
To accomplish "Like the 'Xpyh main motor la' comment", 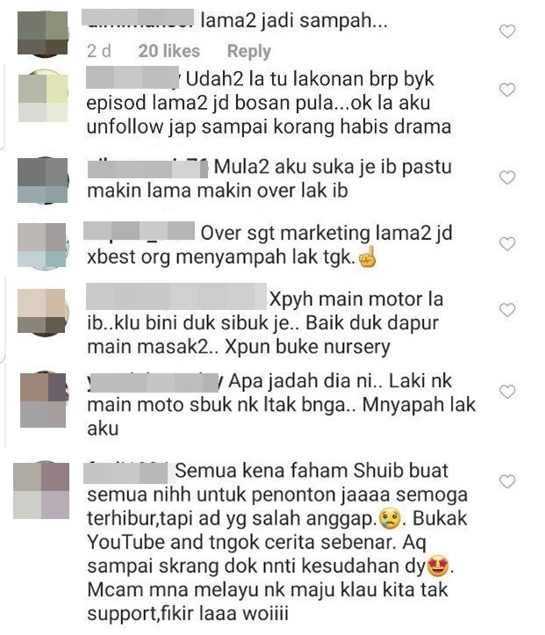I will [x=507, y=310].
